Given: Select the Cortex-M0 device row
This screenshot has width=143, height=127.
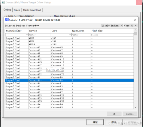Looking at the screenshot, I should click(69, 77).
